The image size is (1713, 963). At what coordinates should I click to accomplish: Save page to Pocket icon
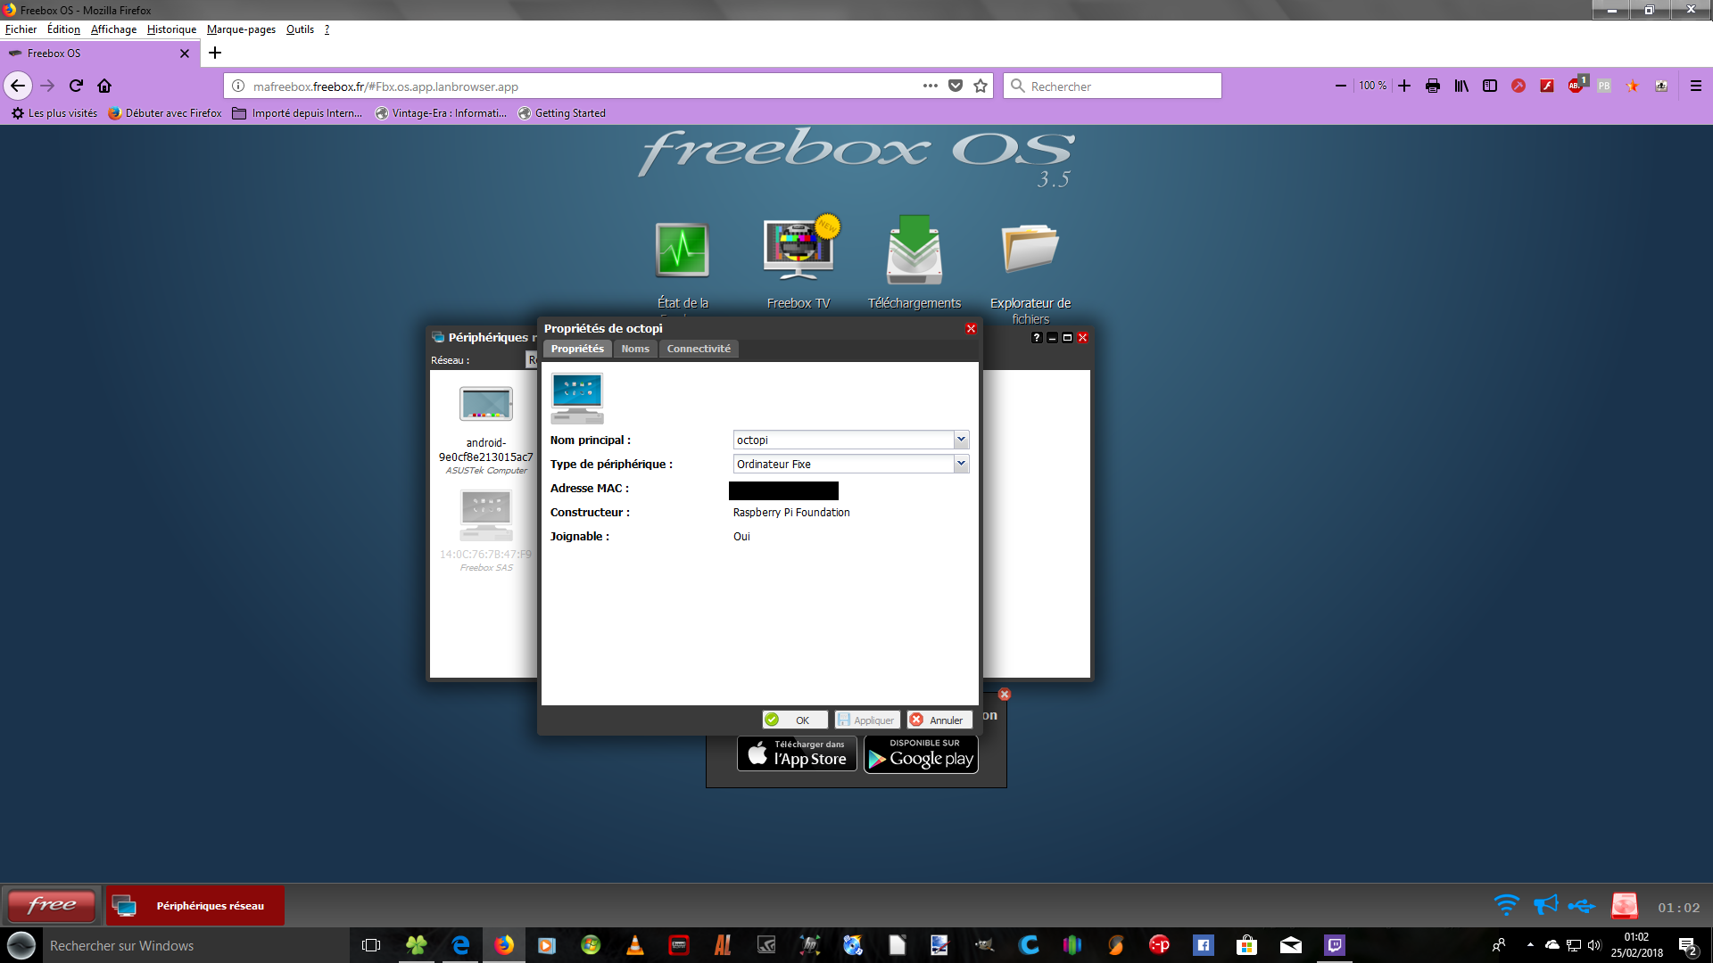pos(956,86)
